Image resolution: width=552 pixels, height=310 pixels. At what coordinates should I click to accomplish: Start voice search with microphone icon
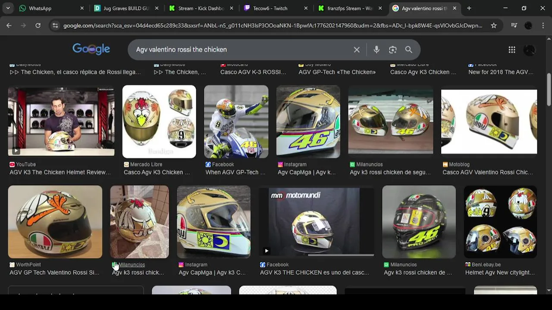tap(376, 50)
